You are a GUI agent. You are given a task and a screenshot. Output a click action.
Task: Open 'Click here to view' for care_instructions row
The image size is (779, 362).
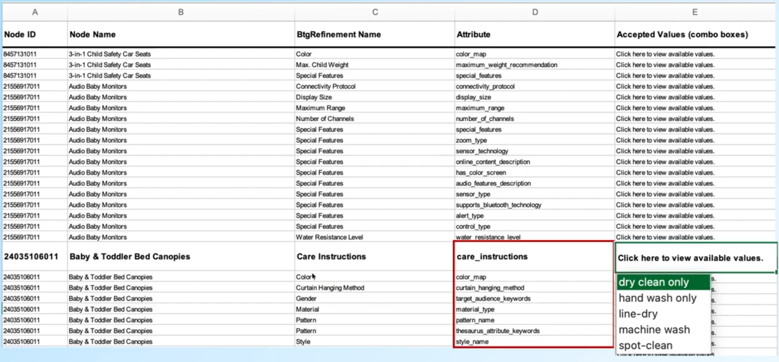point(690,258)
